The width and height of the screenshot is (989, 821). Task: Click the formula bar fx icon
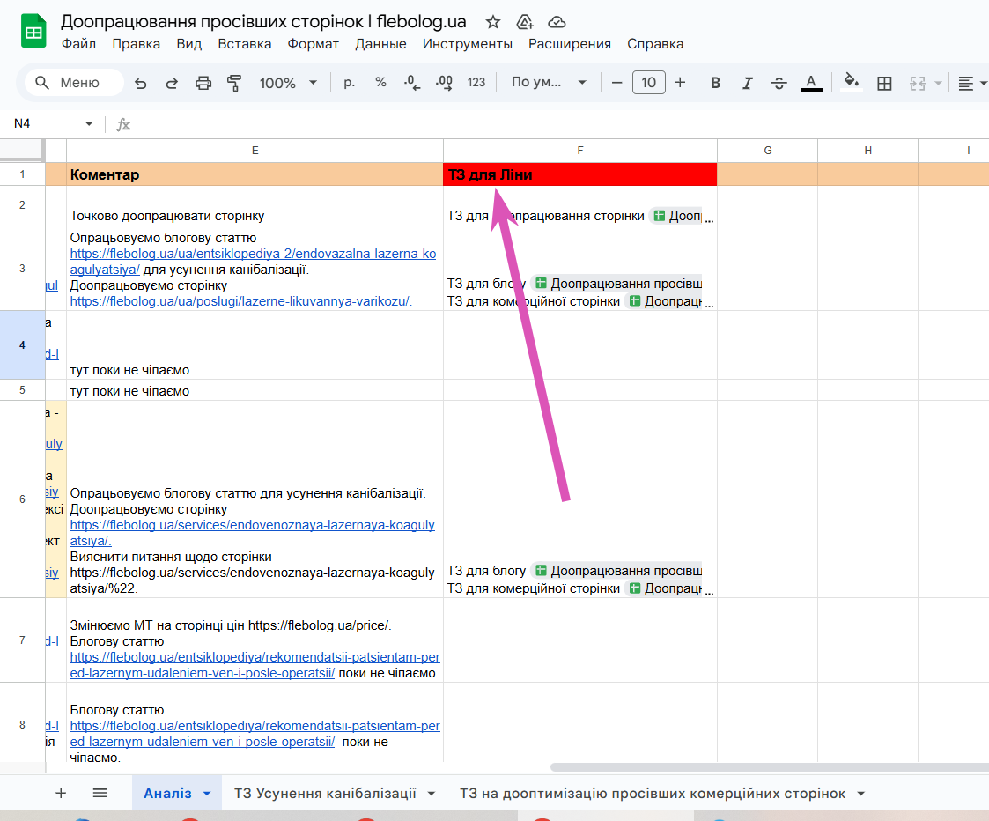[x=123, y=124]
